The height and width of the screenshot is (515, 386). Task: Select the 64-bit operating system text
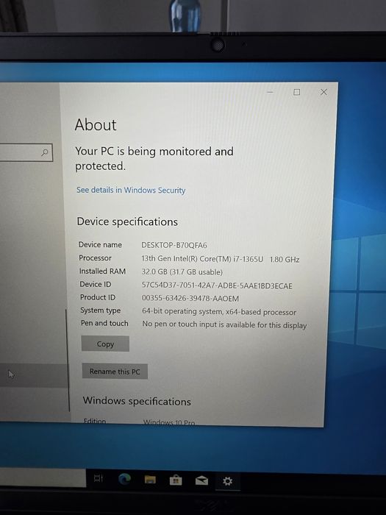coord(219,311)
